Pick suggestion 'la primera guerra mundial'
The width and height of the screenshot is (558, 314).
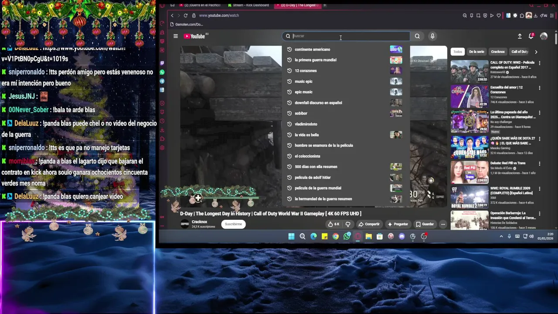[346, 60]
